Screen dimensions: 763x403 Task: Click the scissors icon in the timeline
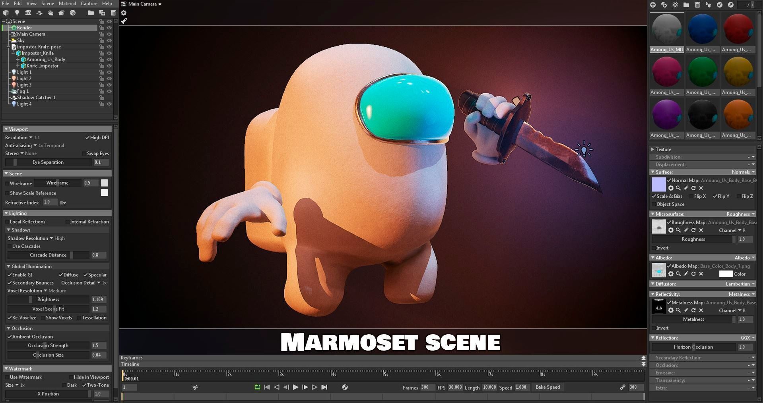point(195,387)
